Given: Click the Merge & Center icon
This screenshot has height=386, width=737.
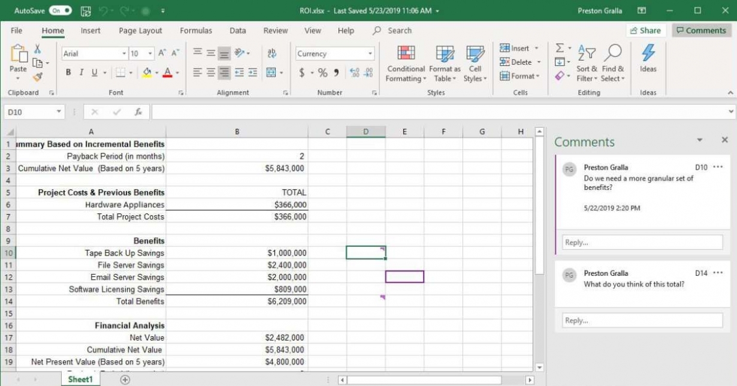Looking at the screenshot, I should click(271, 73).
